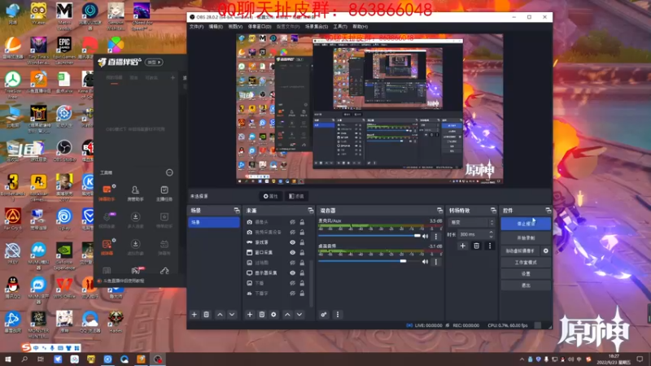Image resolution: width=651 pixels, height=366 pixels.
Task: Open Epic Games Launcher desktop icon
Action: coord(64,50)
